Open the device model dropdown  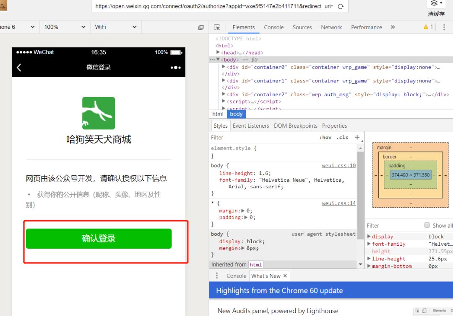pos(17,27)
